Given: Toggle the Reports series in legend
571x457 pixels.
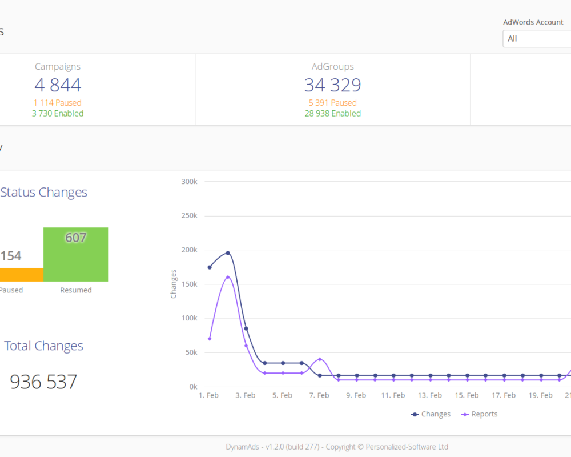Looking at the screenshot, I should click(479, 414).
